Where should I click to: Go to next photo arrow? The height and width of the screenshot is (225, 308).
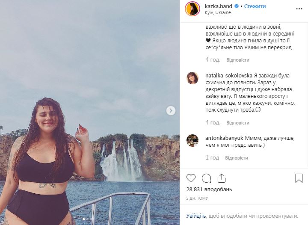(171, 111)
